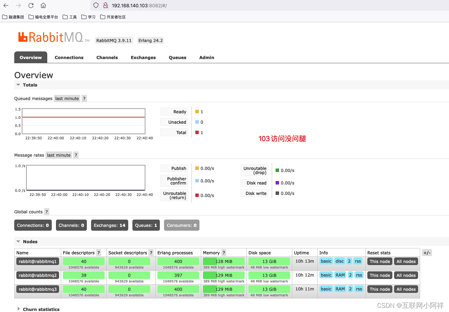This screenshot has height=312, width=449.
Task: Click the RabbitMQ 3.9.11 version label
Action: 114,41
